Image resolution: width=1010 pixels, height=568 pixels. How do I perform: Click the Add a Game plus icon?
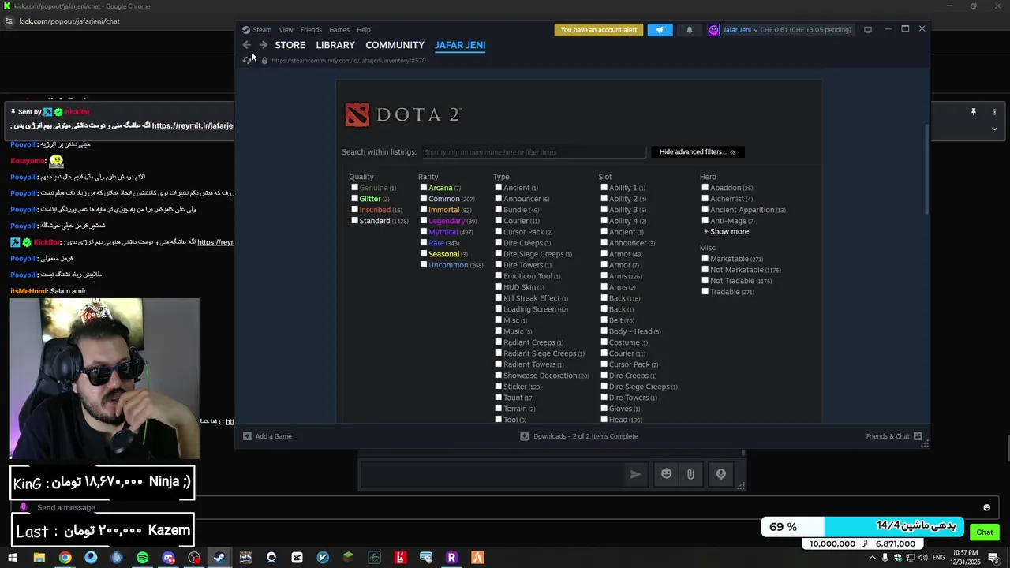tap(247, 436)
